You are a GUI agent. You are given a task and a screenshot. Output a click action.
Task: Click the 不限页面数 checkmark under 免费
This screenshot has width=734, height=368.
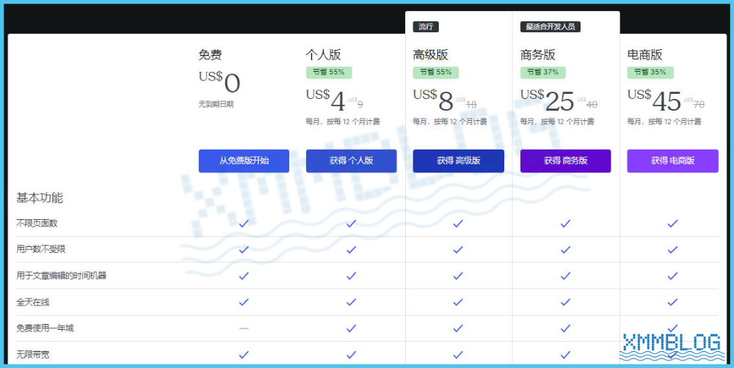244,223
